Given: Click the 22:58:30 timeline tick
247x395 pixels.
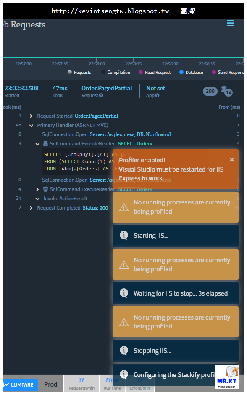Looking at the screenshot, I should click(x=170, y=64).
